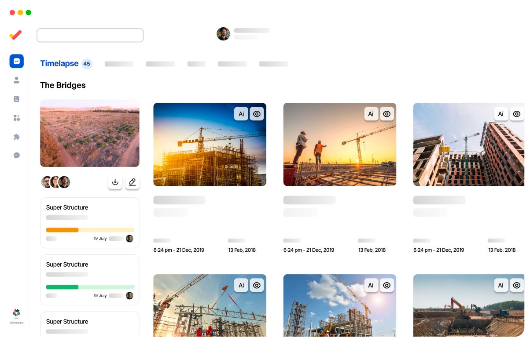
Task: Open the plugins puzzle icon in the sidebar
Action: [16, 137]
